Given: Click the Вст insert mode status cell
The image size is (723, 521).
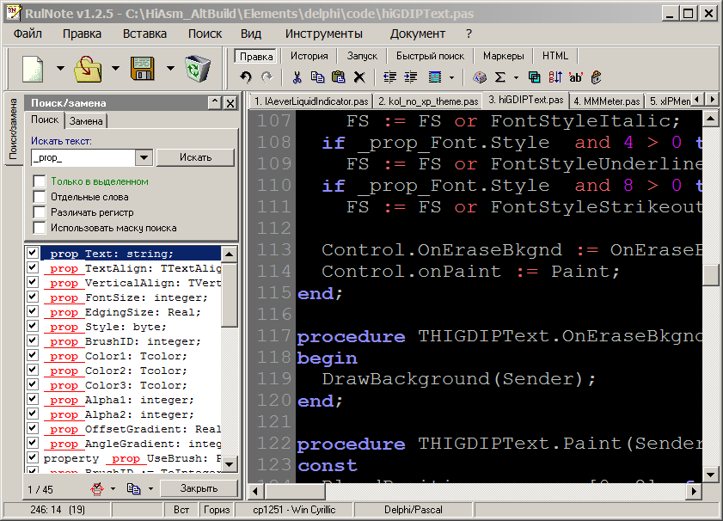Looking at the screenshot, I should pos(181,510).
